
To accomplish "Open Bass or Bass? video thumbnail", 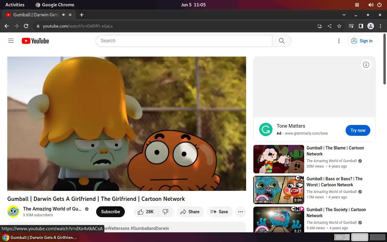I will tap(279, 190).
